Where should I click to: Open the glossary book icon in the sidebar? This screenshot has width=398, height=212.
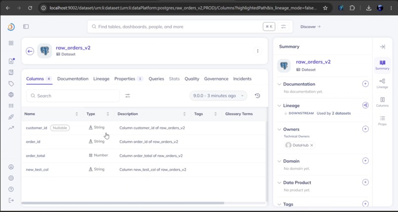click(x=11, y=72)
